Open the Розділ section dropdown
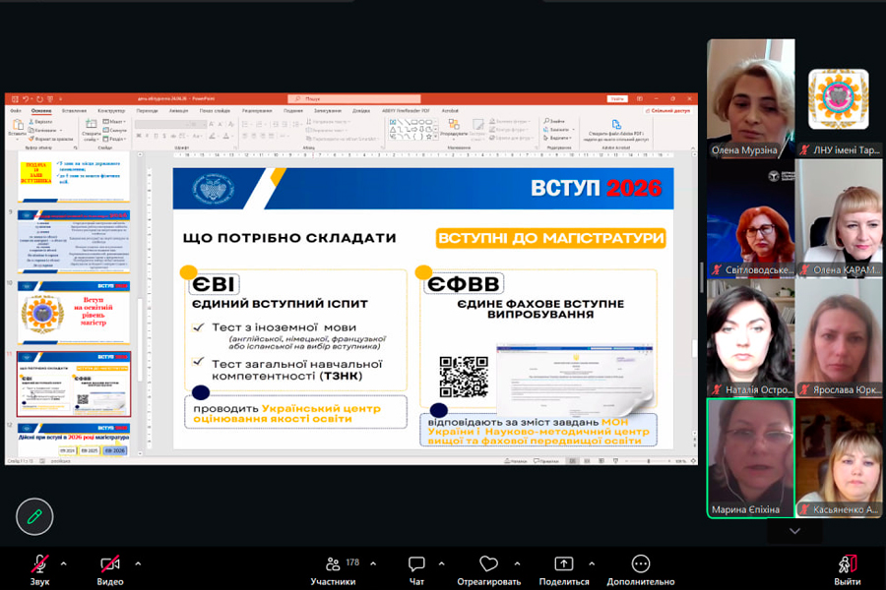 [115, 139]
